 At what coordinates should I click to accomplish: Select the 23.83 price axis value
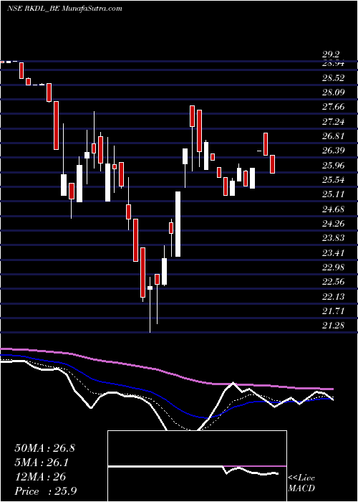coord(334,238)
